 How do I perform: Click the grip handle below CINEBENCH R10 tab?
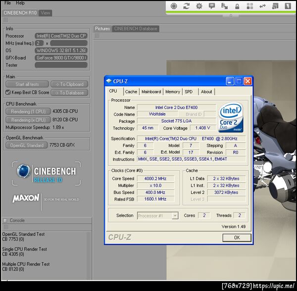click(5, 20)
